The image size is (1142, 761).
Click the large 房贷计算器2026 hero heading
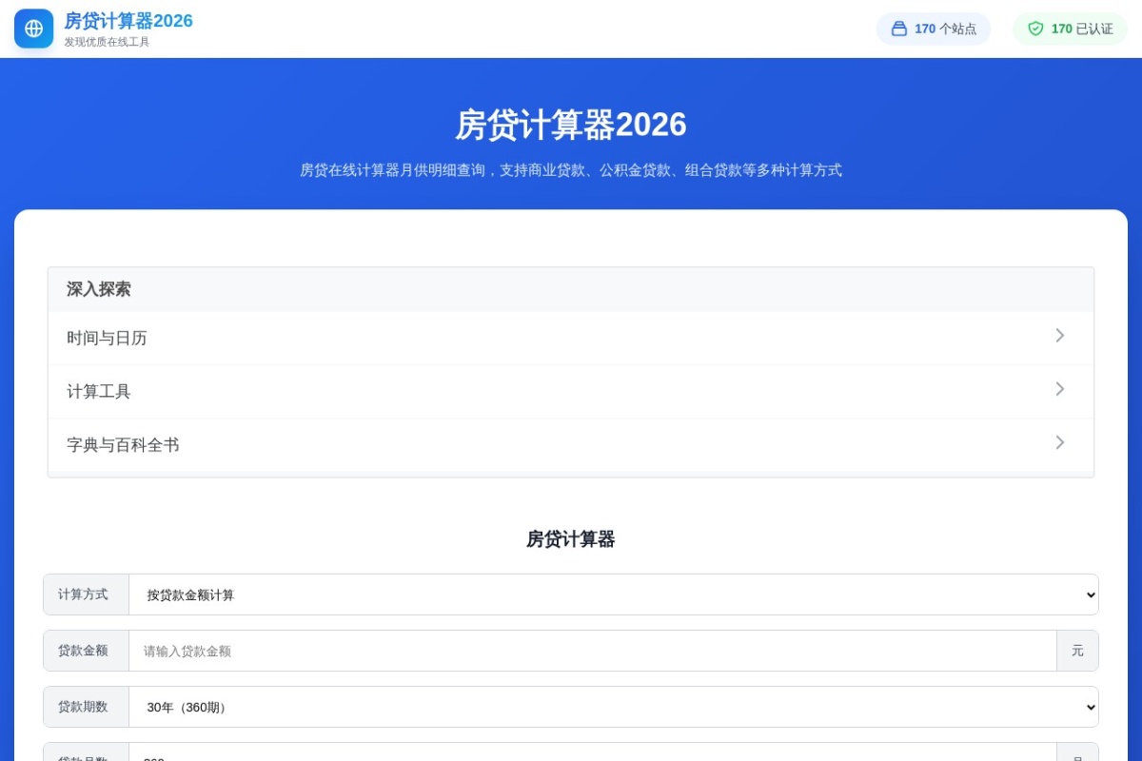coord(571,125)
